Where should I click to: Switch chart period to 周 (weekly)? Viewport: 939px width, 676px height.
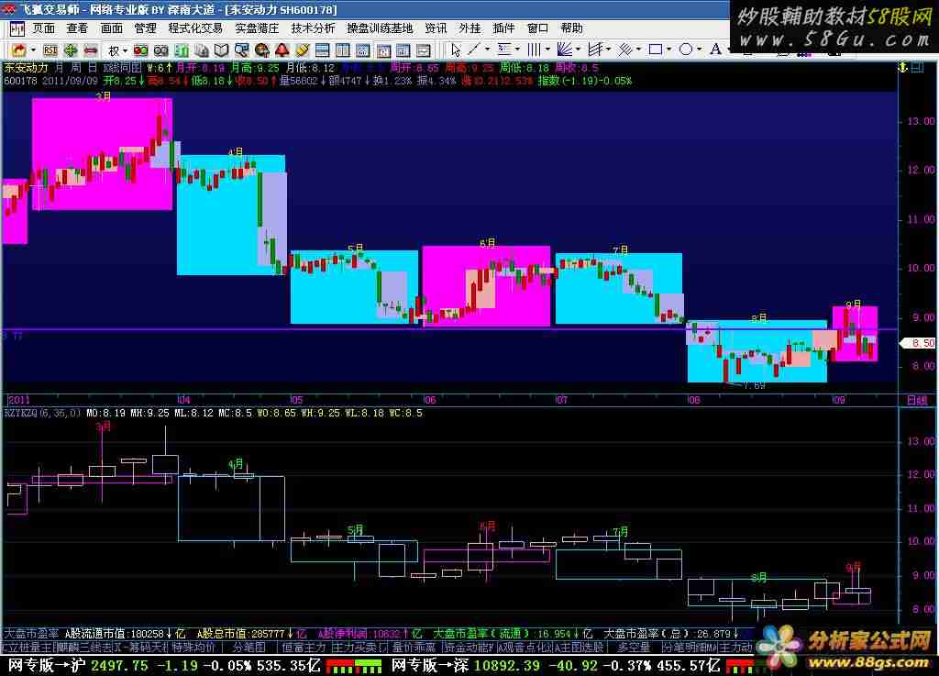coord(76,68)
